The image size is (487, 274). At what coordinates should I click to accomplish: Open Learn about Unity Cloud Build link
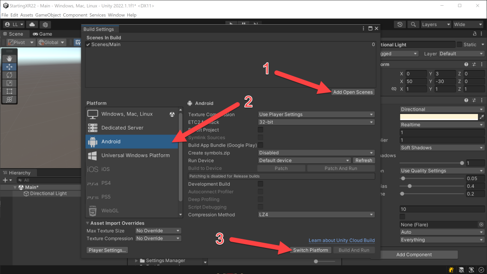pos(341,241)
